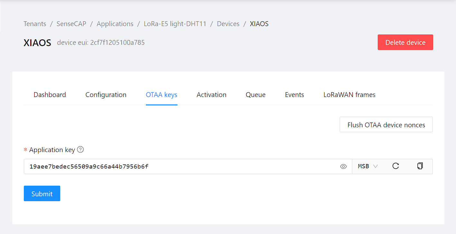Image resolution: width=456 pixels, height=234 pixels.
Task: Open the Queue tab
Action: (256, 95)
